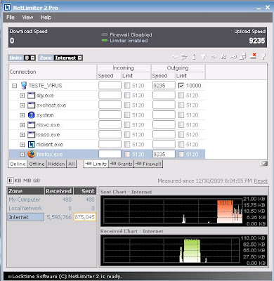
Task: Enable system incoming limit checkbox
Action: pos(127,115)
